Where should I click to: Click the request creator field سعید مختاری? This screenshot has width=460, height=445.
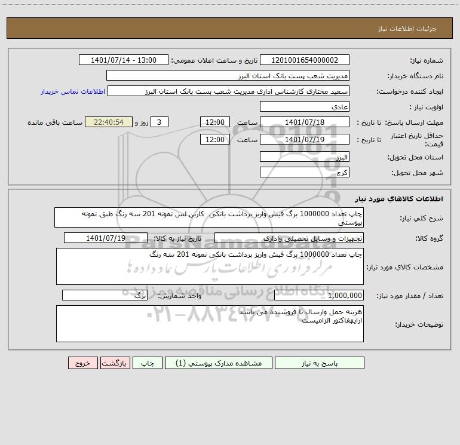(x=229, y=91)
